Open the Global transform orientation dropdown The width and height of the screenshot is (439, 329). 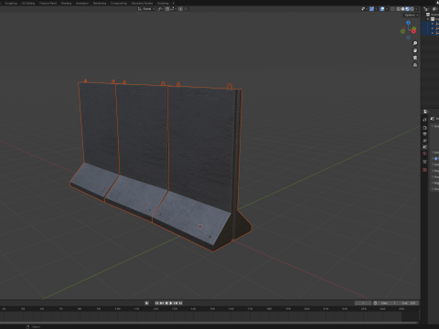[x=146, y=9]
